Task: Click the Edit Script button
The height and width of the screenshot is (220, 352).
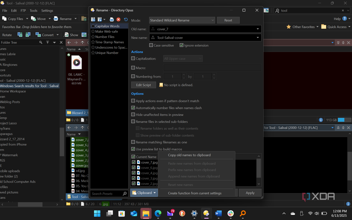Action: pyautogui.click(x=144, y=85)
